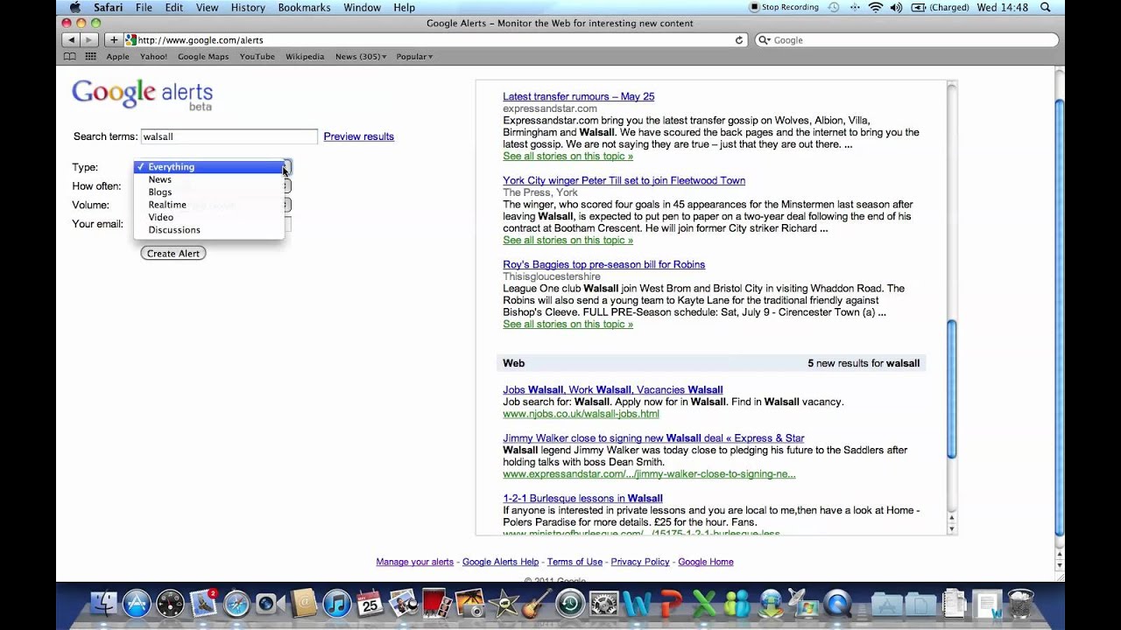Show Top Sites grid icon
This screenshot has height=630, width=1121.
(90, 57)
